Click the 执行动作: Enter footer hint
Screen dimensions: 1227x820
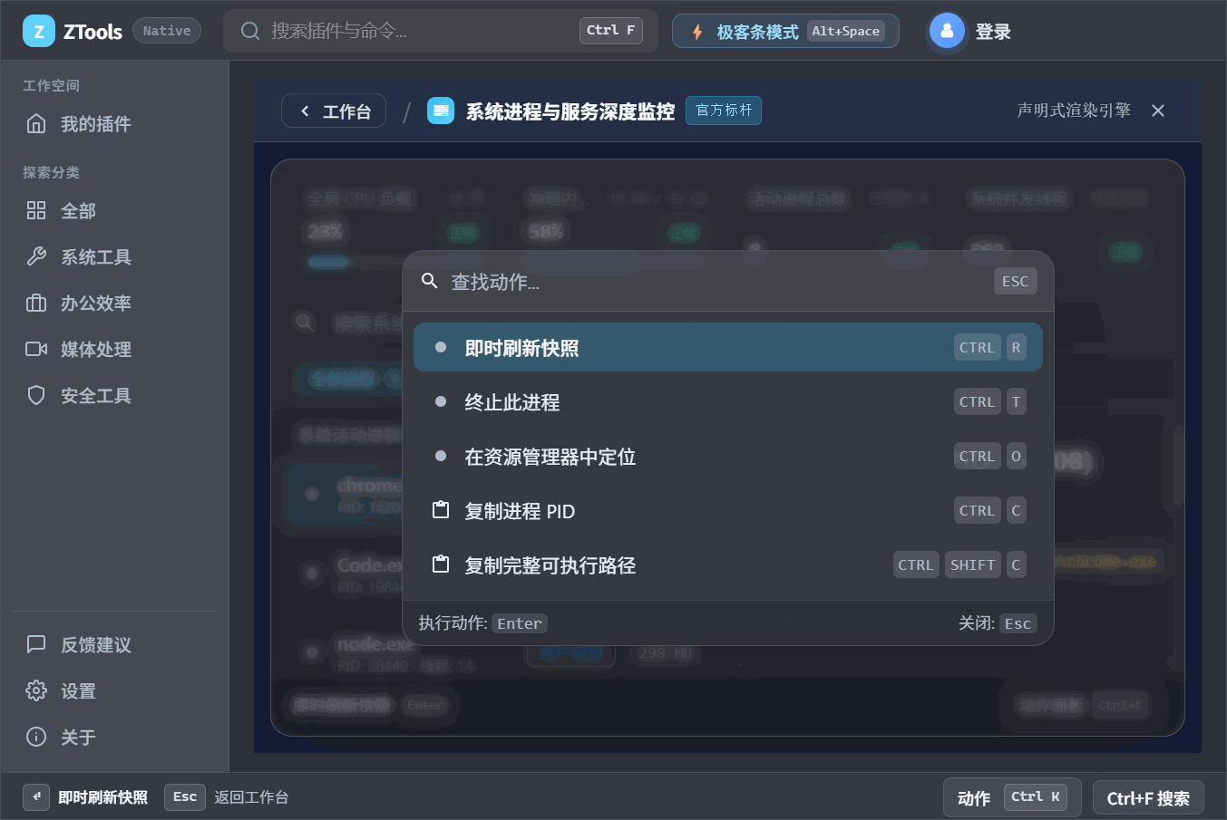tap(482, 623)
